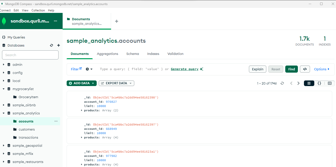Collapse the mygrocerylist database
This screenshot has width=336, height=167.
click(4, 89)
